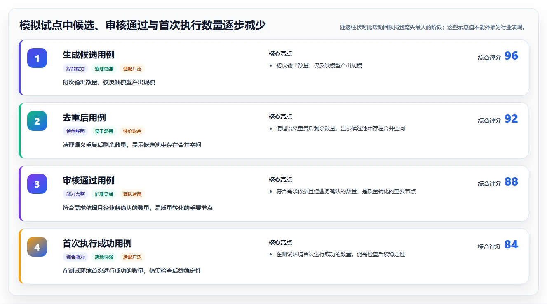547x304 pixels.
Task: Click the number 2 badge icon
Action: point(37,121)
